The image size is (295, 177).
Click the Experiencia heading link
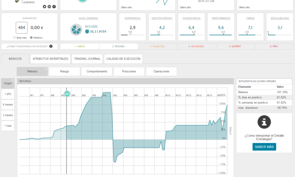133,18
